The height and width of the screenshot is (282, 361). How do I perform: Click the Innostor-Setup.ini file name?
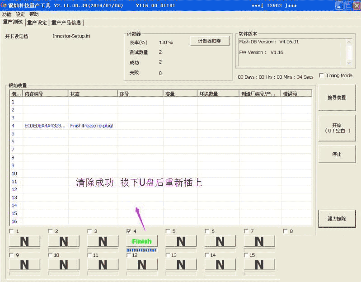pyautogui.click(x=71, y=36)
